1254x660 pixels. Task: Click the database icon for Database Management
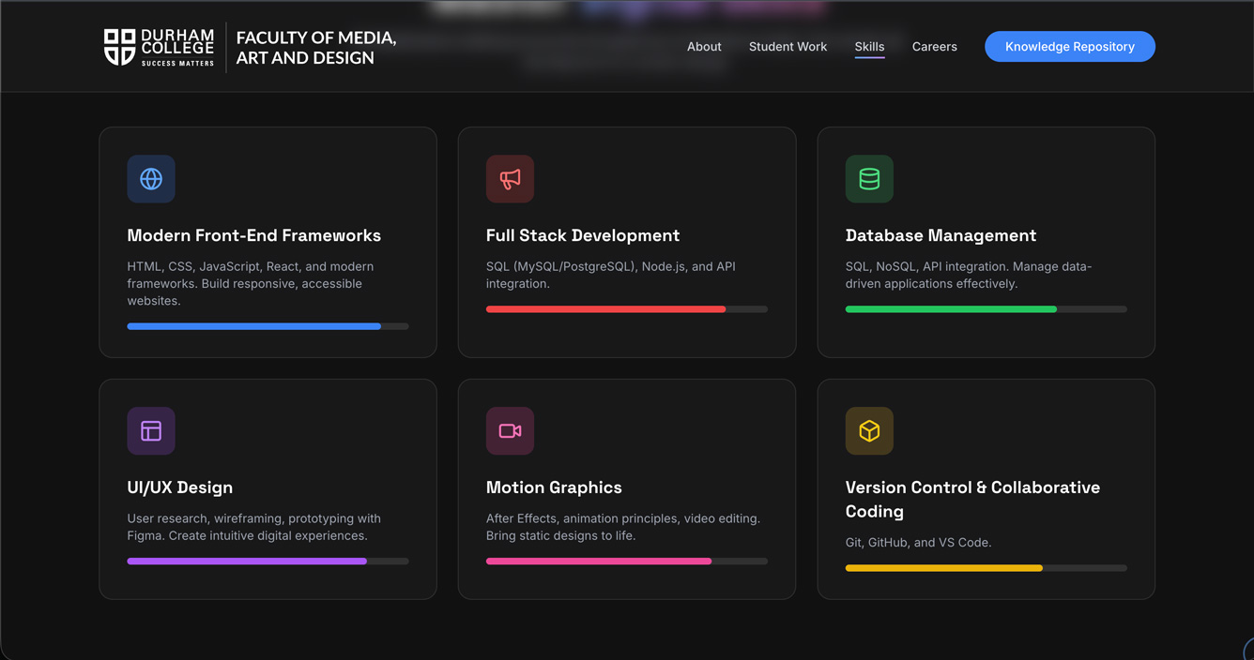click(x=869, y=179)
